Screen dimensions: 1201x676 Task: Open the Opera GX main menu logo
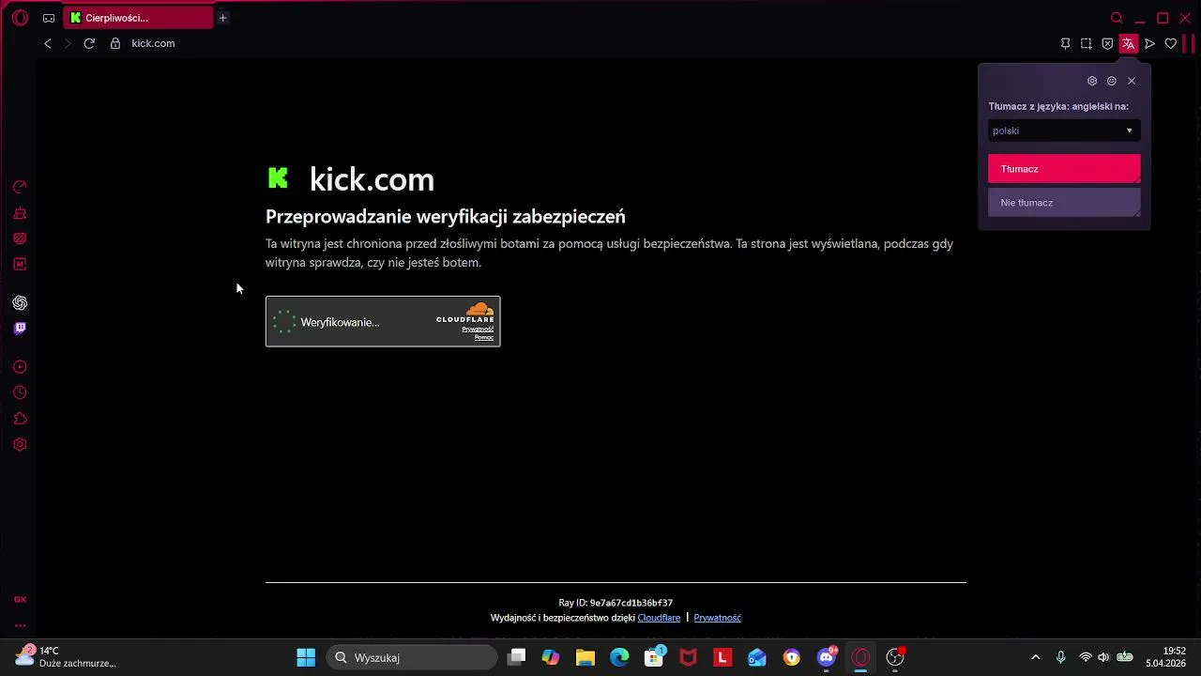(20, 18)
